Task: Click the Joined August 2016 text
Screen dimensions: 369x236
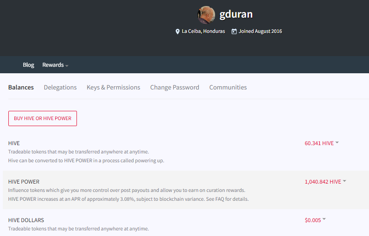Action: 260,31
